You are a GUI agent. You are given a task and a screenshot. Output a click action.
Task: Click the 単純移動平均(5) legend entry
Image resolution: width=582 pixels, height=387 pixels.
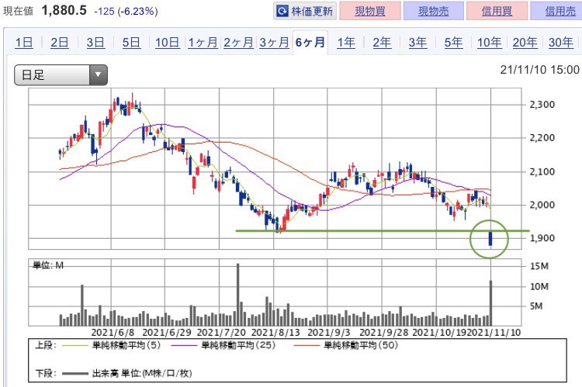pyautogui.click(x=111, y=345)
